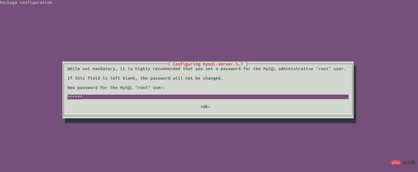Image resolution: width=418 pixels, height=172 pixels.
Task: Click the 'will not be changed' text
Action: pyautogui.click(x=198, y=78)
